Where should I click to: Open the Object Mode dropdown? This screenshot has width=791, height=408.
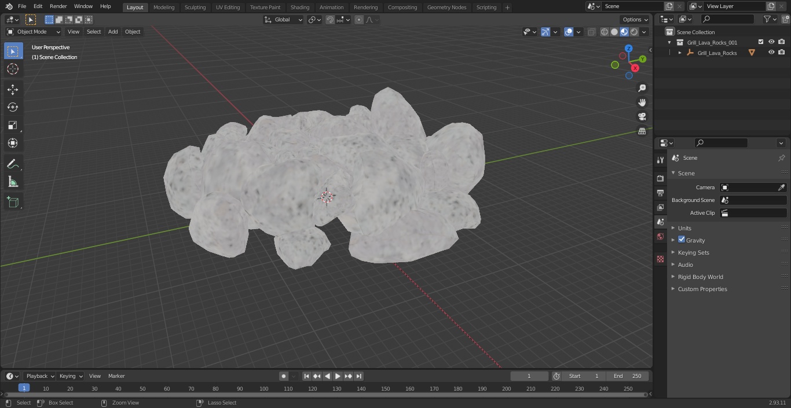[x=33, y=32]
